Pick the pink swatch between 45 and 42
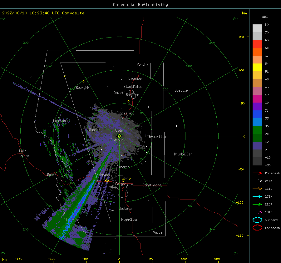This screenshot has height=263, width=281. point(257,91)
